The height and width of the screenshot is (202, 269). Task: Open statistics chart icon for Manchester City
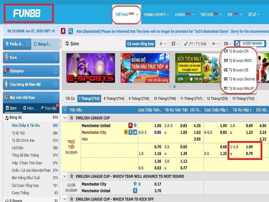click(x=135, y=132)
